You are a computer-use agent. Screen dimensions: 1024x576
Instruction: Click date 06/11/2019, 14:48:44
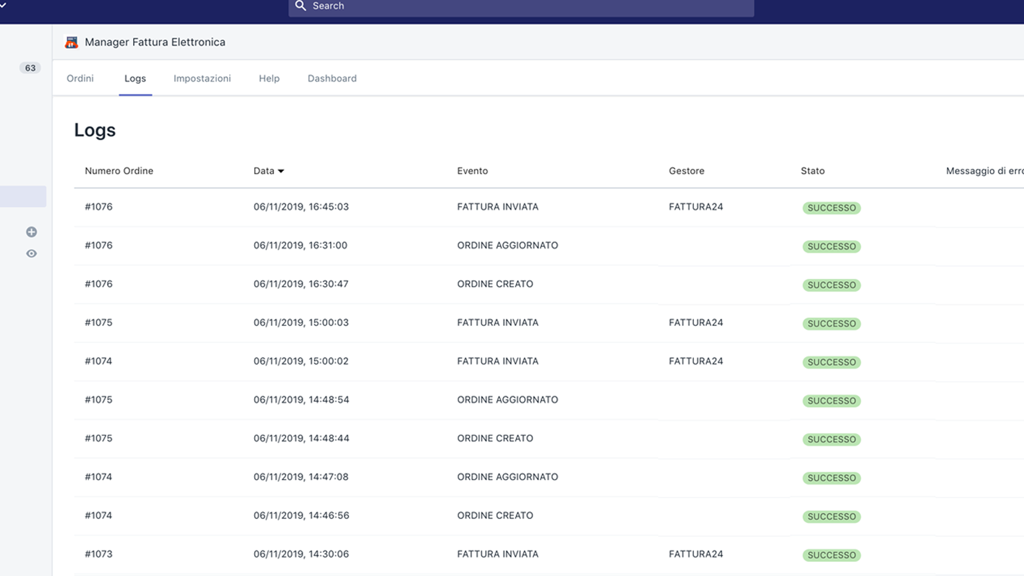tap(301, 438)
